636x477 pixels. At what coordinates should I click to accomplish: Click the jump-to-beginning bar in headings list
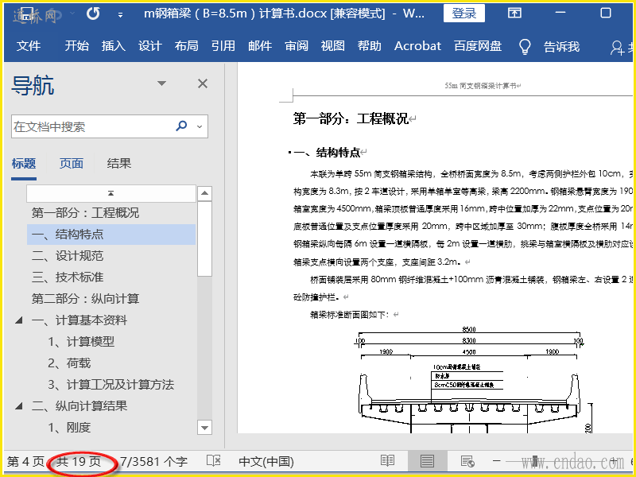coord(111,193)
